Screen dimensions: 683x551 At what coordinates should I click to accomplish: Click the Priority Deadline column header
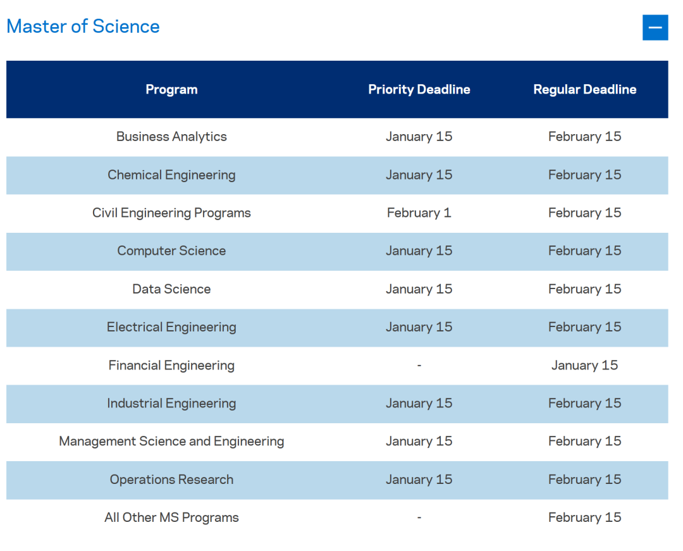coord(419,90)
